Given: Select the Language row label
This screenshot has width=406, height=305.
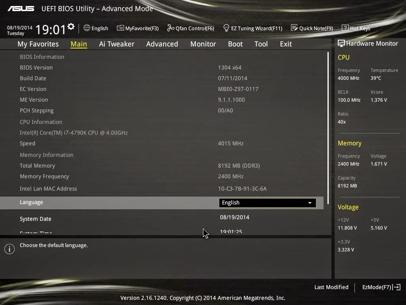Looking at the screenshot, I should (x=31, y=202).
